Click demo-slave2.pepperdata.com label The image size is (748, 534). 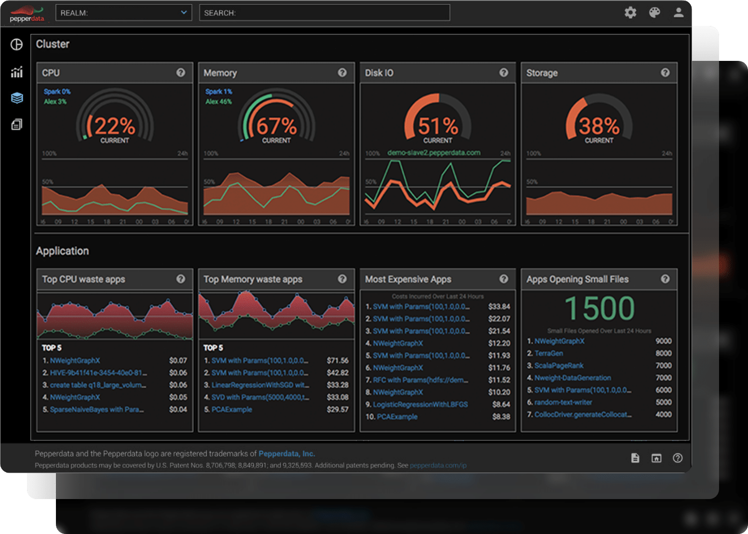point(434,153)
